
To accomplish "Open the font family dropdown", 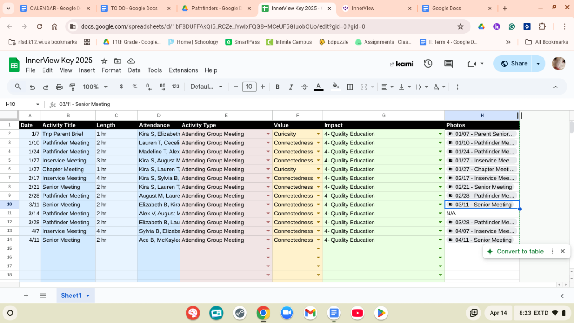I will point(206,87).
